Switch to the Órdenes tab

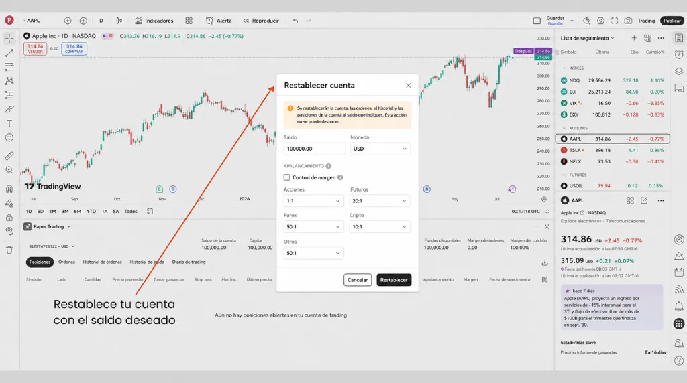click(x=66, y=262)
